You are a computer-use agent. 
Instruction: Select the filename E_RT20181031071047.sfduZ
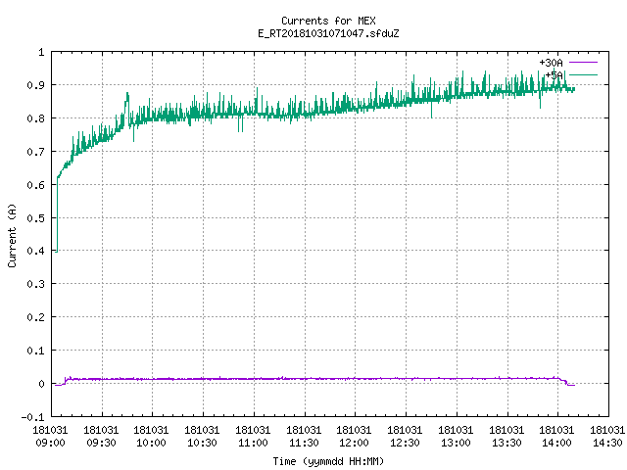click(x=328, y=33)
